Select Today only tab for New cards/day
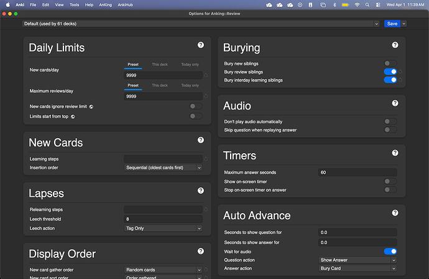Image resolution: width=429 pixels, height=279 pixels. tap(190, 64)
